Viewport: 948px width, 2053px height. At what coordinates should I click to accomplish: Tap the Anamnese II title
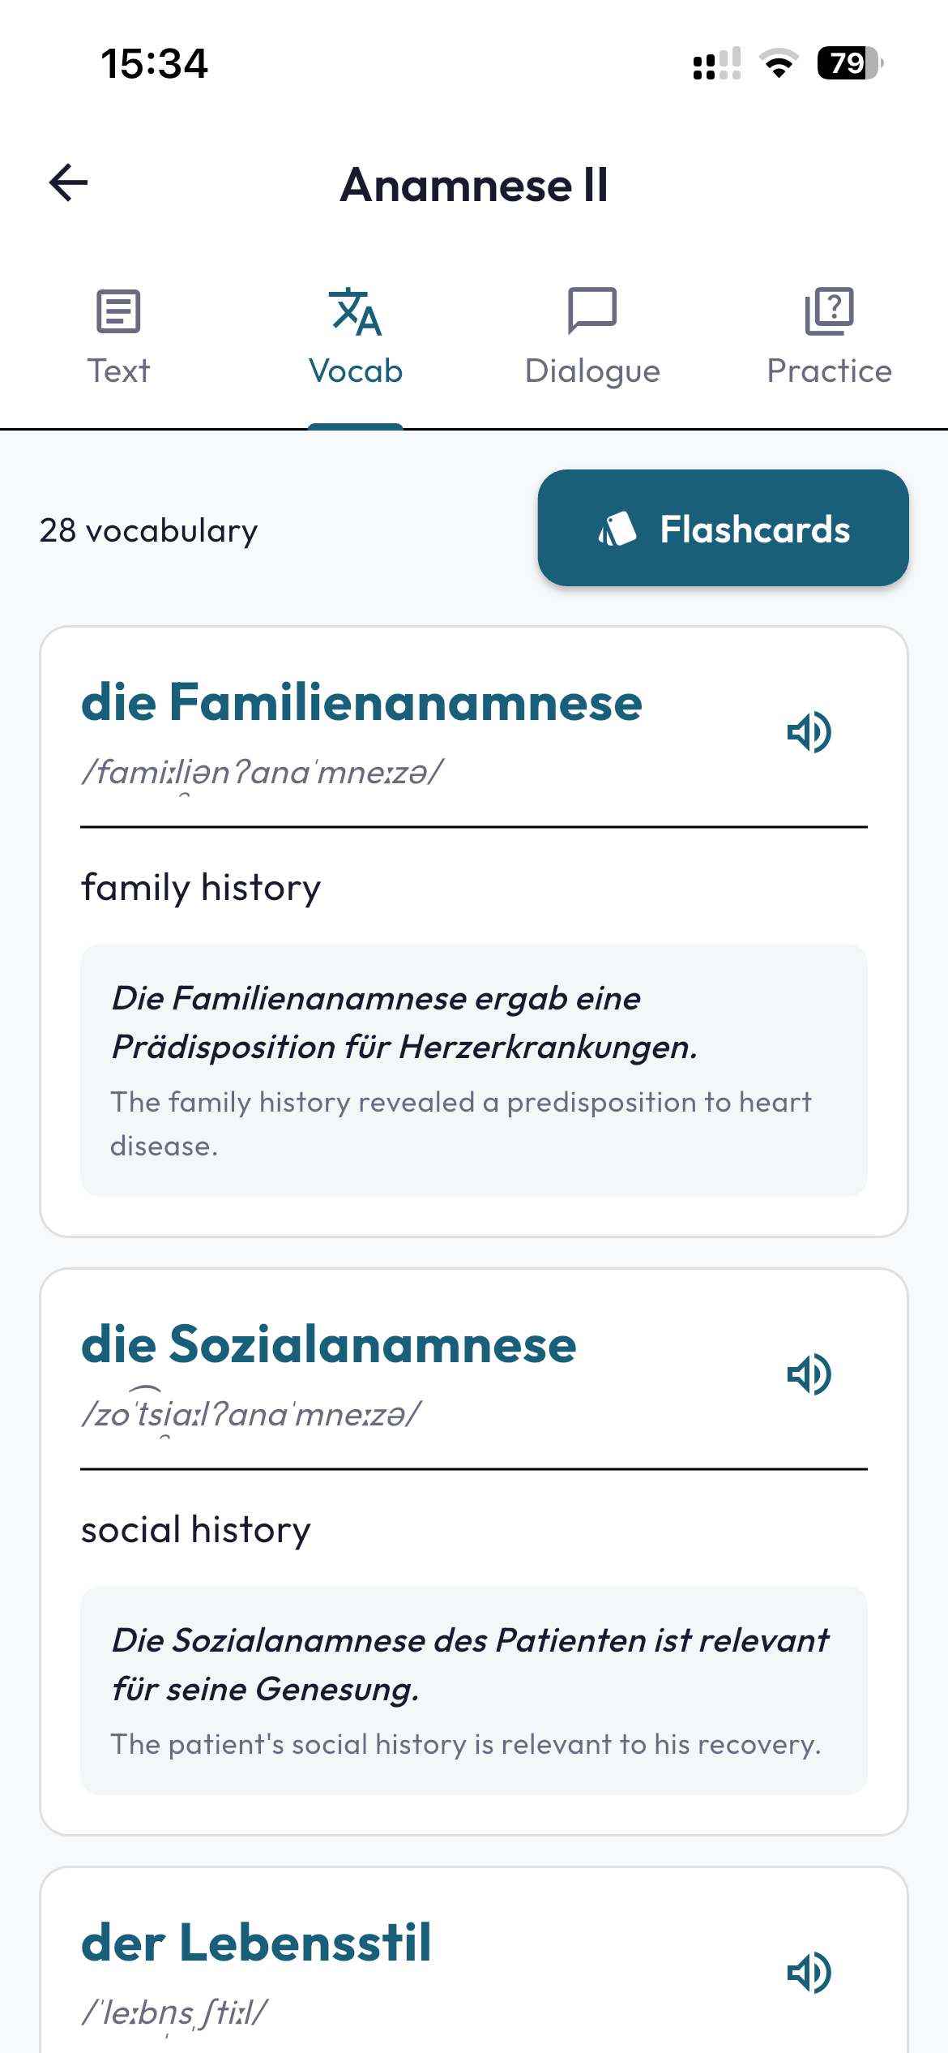pyautogui.click(x=474, y=185)
